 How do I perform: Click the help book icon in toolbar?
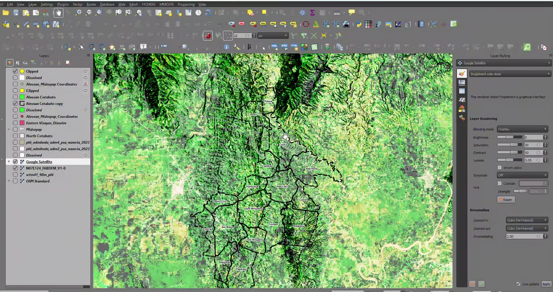coord(421,24)
